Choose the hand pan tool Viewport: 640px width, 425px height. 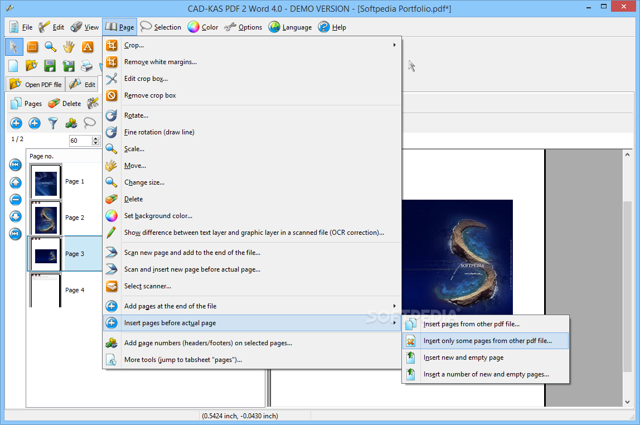(x=69, y=47)
